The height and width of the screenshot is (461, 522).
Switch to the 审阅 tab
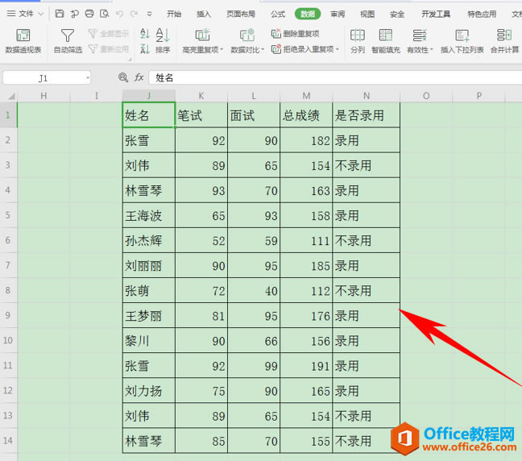coord(338,14)
